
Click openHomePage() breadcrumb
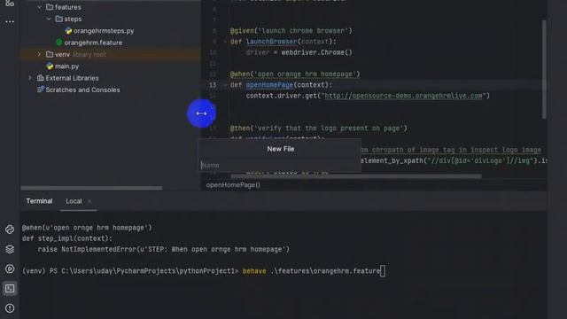tap(233, 185)
